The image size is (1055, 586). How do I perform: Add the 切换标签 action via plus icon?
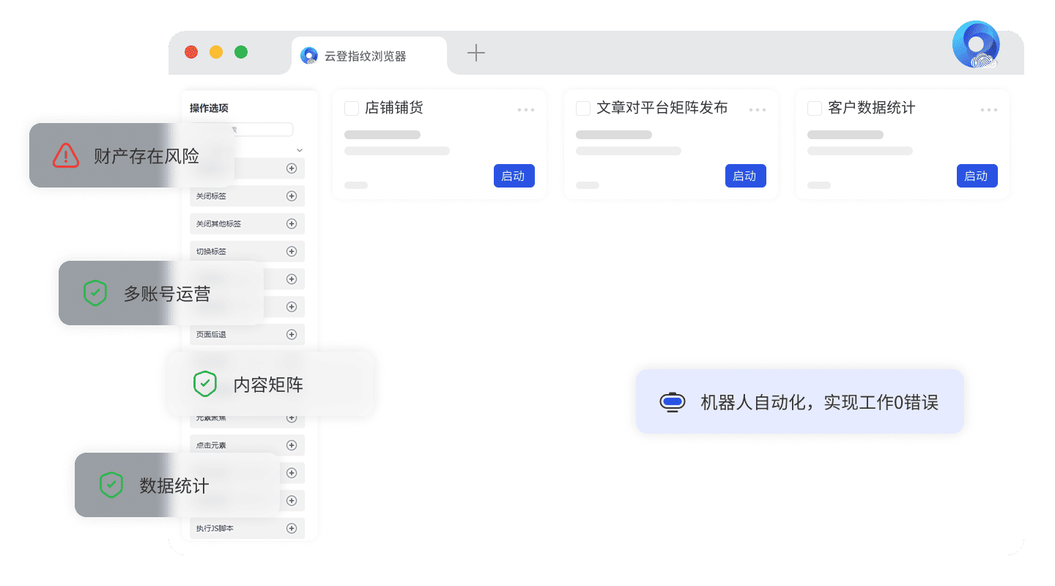coord(291,252)
